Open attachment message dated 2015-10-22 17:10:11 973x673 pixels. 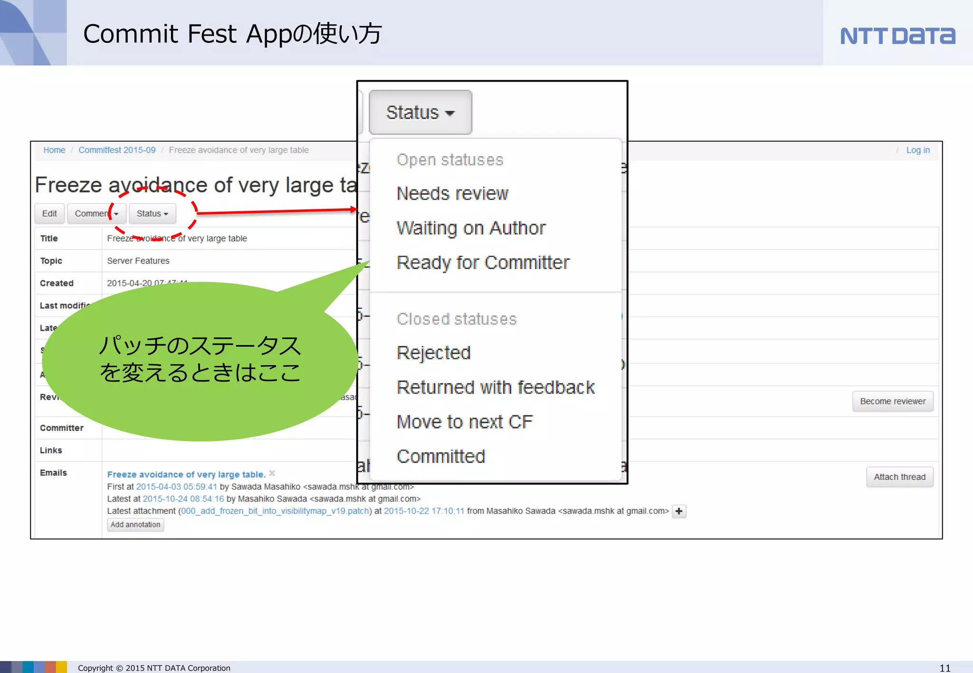424,511
